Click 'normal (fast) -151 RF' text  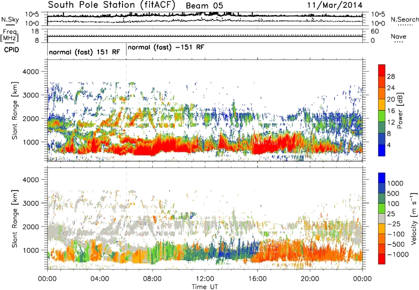tap(166, 48)
